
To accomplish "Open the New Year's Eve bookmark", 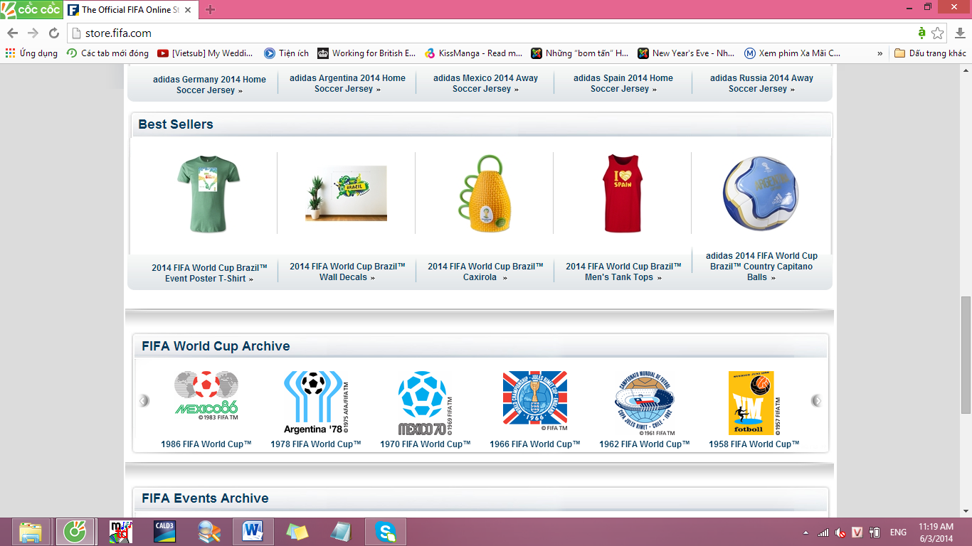I will [x=687, y=53].
